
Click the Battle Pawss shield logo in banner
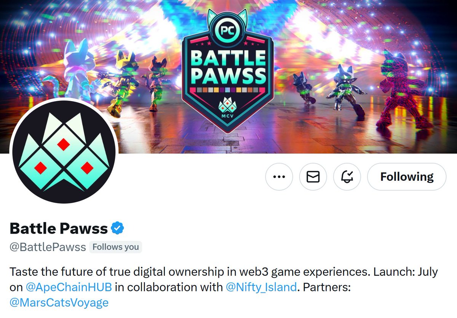(228, 70)
